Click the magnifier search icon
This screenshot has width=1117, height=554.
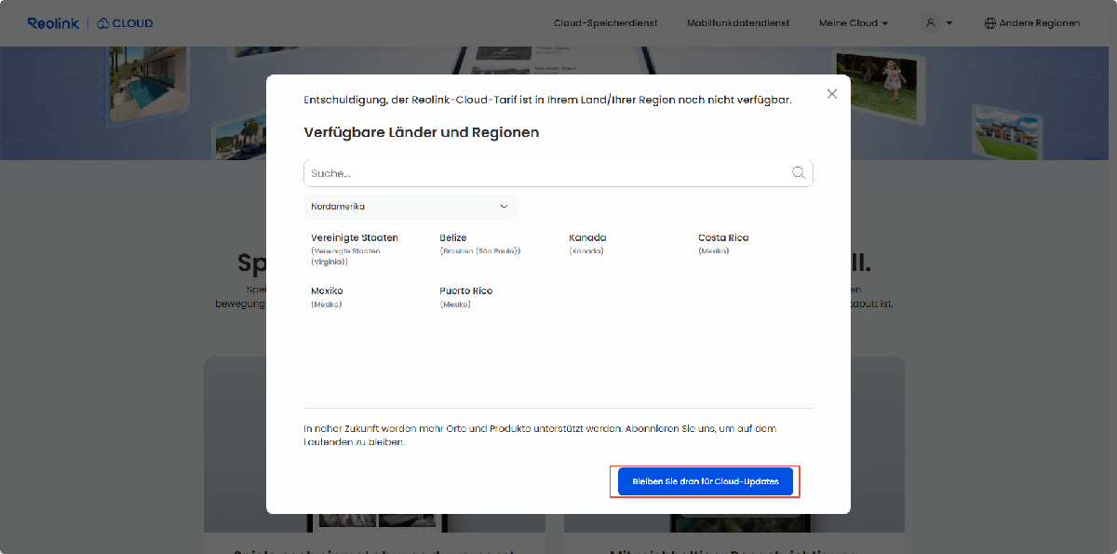point(799,173)
